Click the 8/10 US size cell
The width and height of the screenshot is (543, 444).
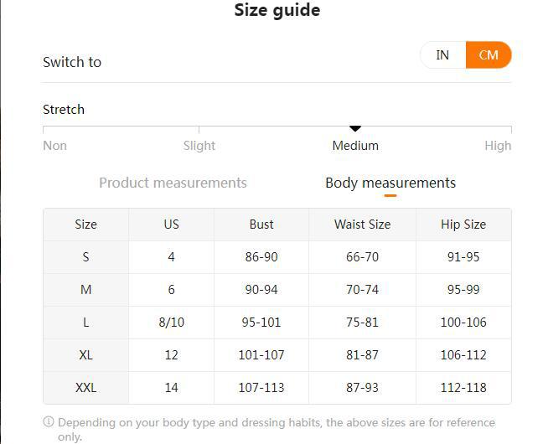[171, 323]
